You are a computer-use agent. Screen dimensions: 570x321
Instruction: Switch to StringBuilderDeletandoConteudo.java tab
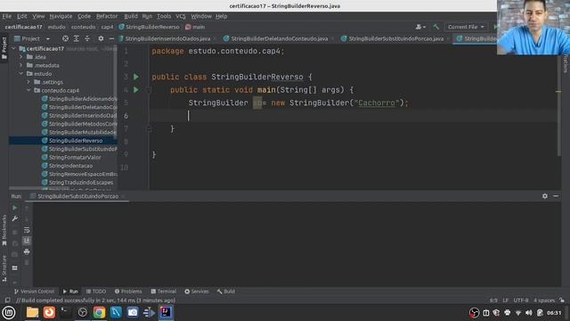tap(279, 38)
